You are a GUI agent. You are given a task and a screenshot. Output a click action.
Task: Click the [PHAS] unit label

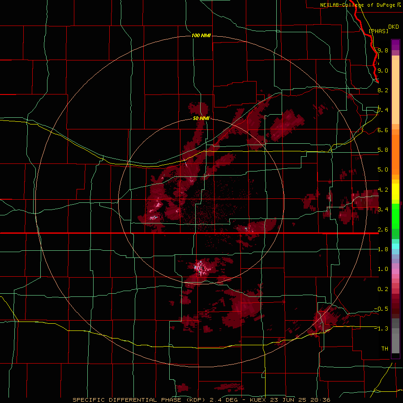pos(378,31)
